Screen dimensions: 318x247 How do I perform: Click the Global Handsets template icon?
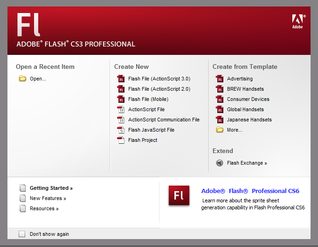tap(220, 109)
